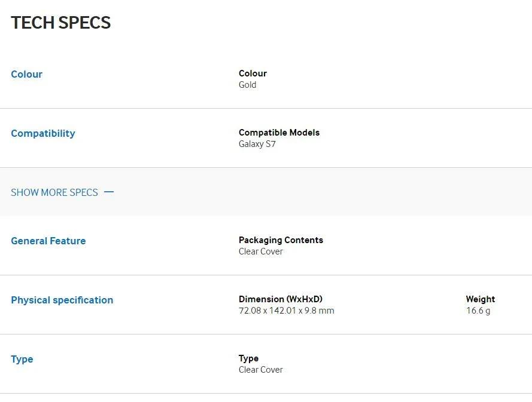Click the Packaging Contents title
The image size is (532, 402).
281,240
